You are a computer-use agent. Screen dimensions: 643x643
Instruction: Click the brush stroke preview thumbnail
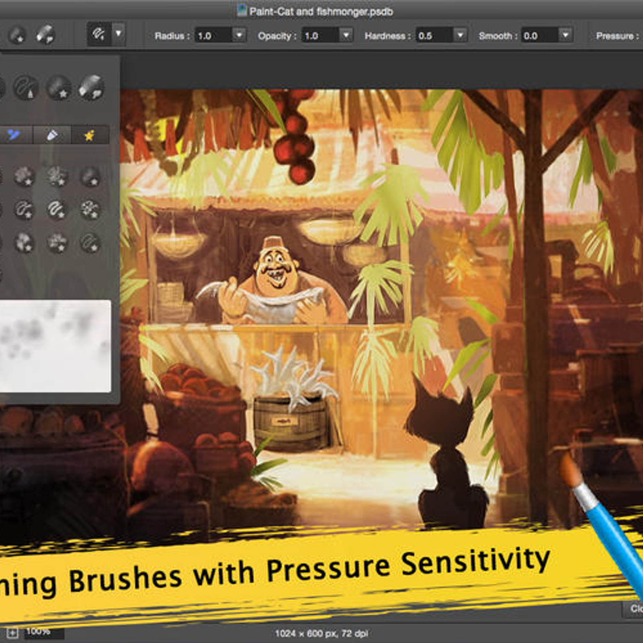(x=55, y=346)
